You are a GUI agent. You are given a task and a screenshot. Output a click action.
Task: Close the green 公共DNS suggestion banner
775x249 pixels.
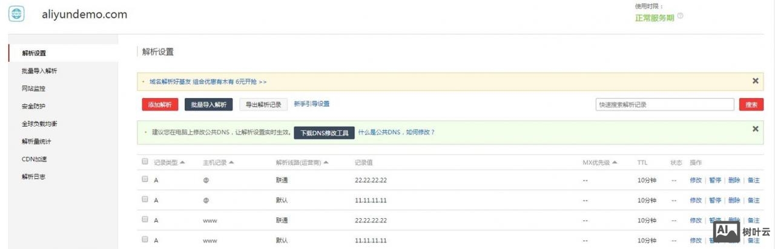[755, 128]
